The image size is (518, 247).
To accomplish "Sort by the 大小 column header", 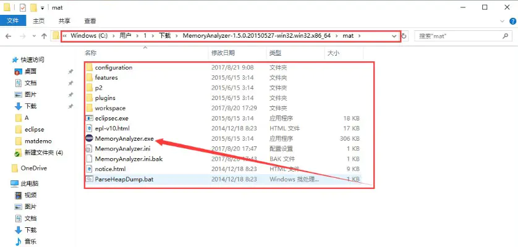I will pos(333,53).
